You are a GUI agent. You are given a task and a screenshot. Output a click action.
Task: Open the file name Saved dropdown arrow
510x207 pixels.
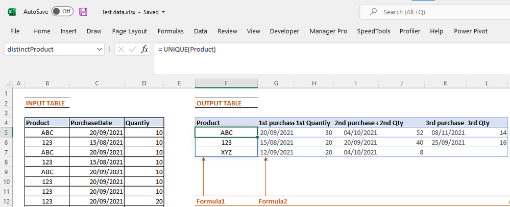click(163, 12)
